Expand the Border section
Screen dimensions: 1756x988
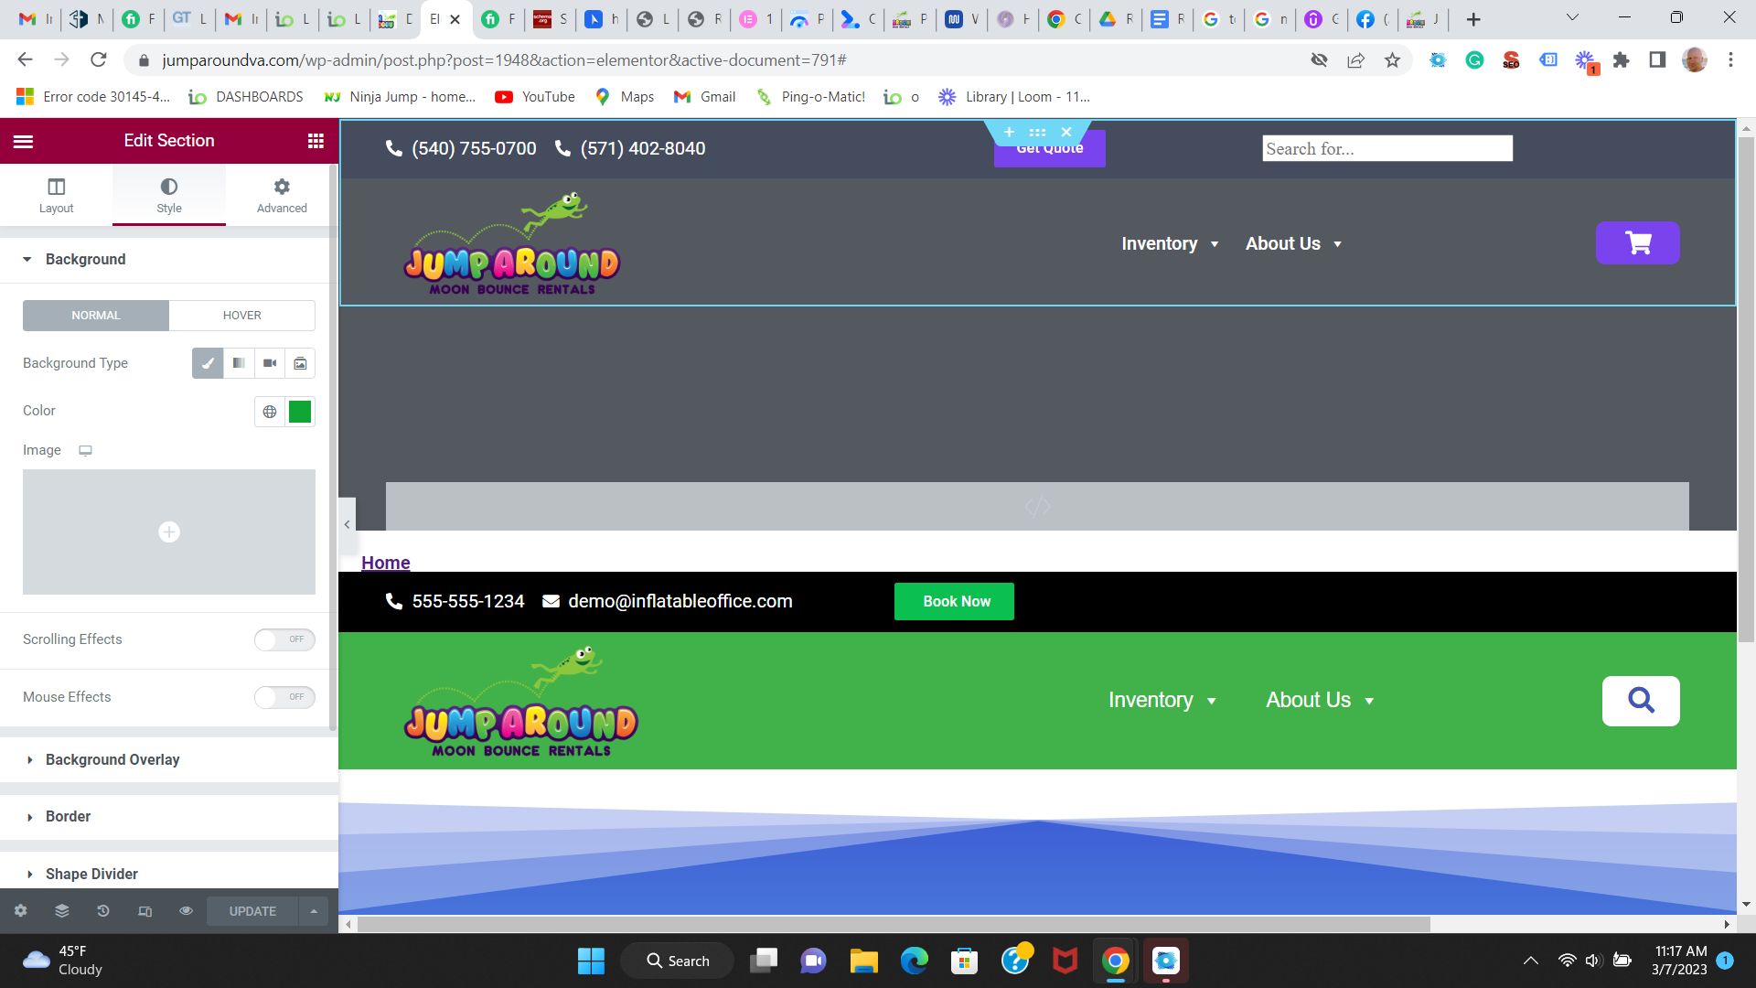pyautogui.click(x=69, y=816)
